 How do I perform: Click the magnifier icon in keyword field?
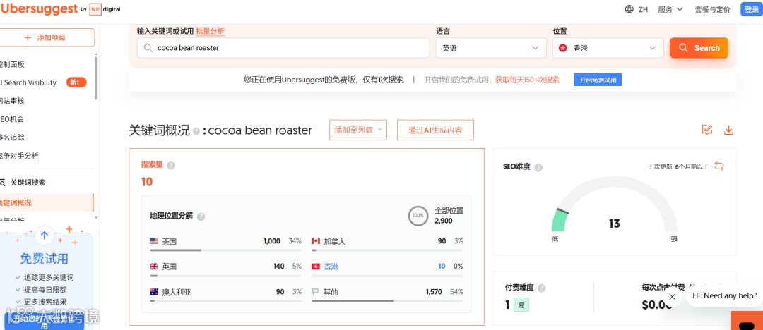point(148,48)
